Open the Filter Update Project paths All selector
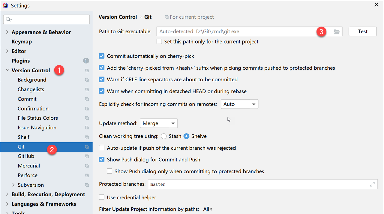This screenshot has height=214, width=384. click(208, 209)
